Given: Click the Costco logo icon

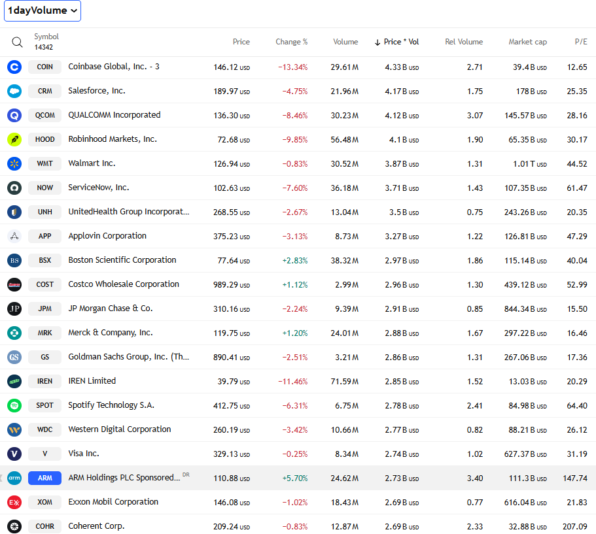Looking at the screenshot, I should point(14,284).
